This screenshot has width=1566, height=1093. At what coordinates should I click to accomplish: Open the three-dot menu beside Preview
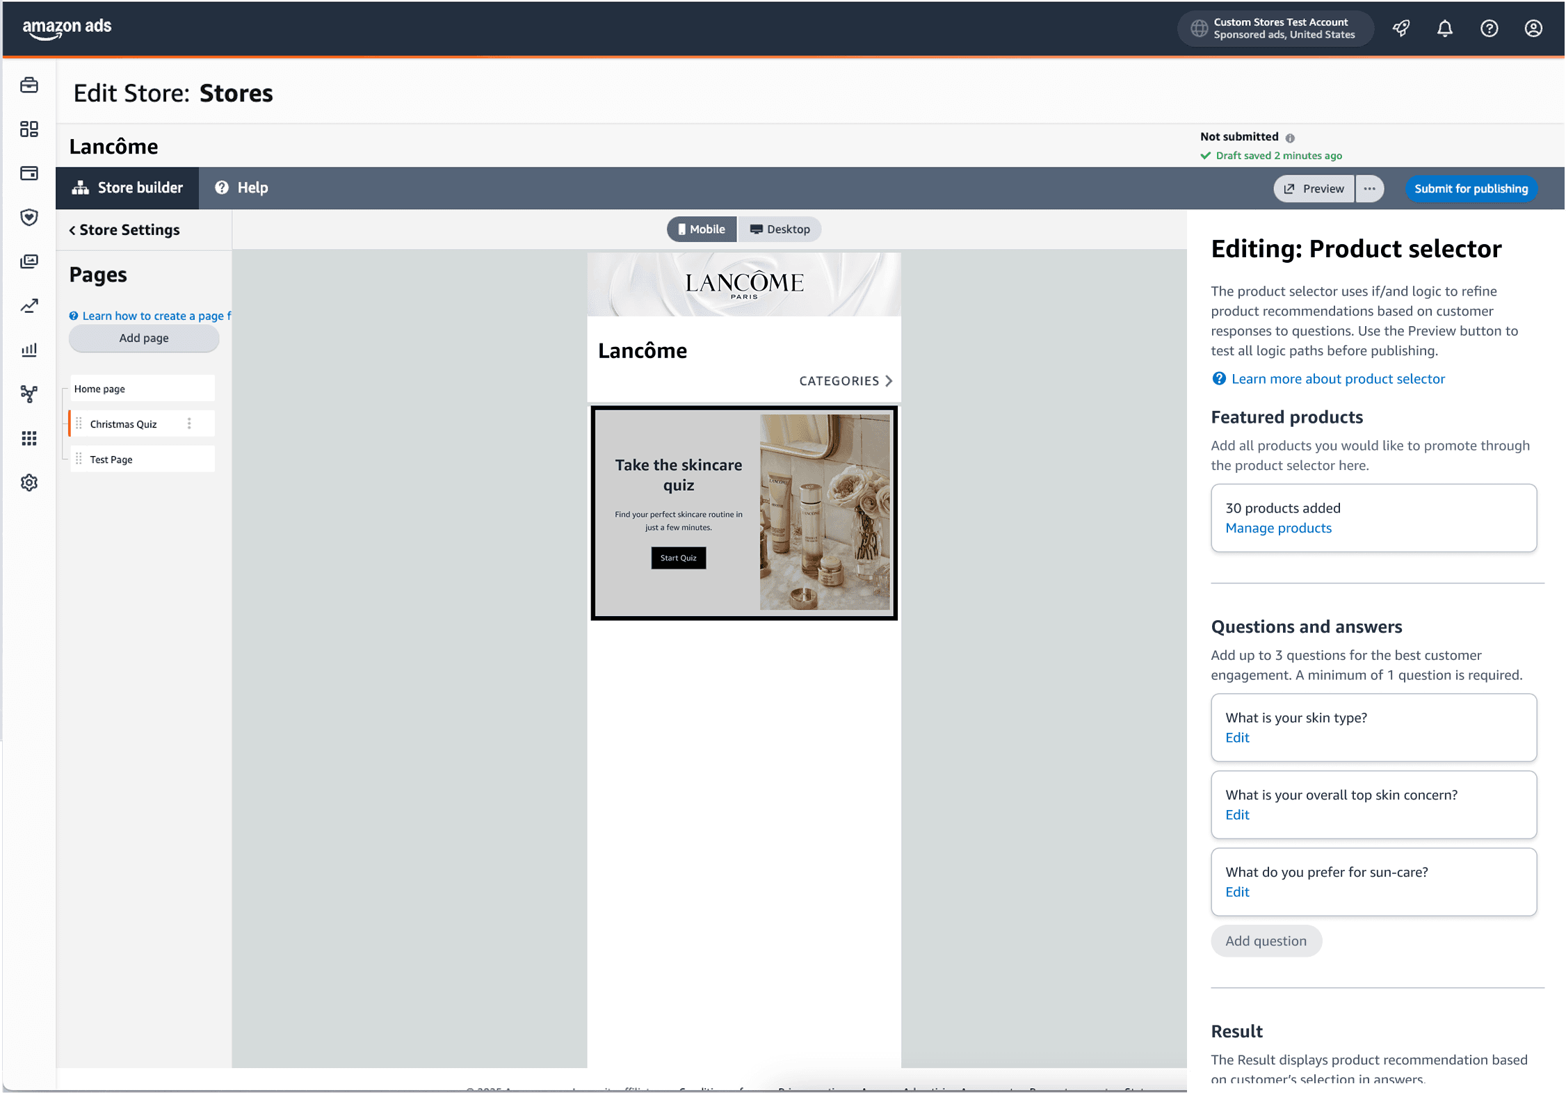pos(1369,188)
